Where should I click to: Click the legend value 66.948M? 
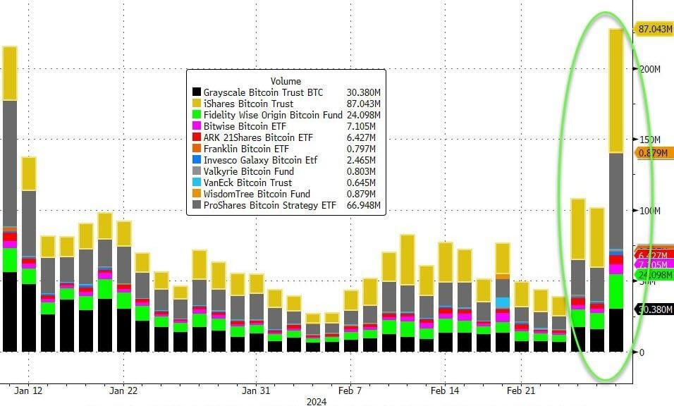[x=364, y=205]
